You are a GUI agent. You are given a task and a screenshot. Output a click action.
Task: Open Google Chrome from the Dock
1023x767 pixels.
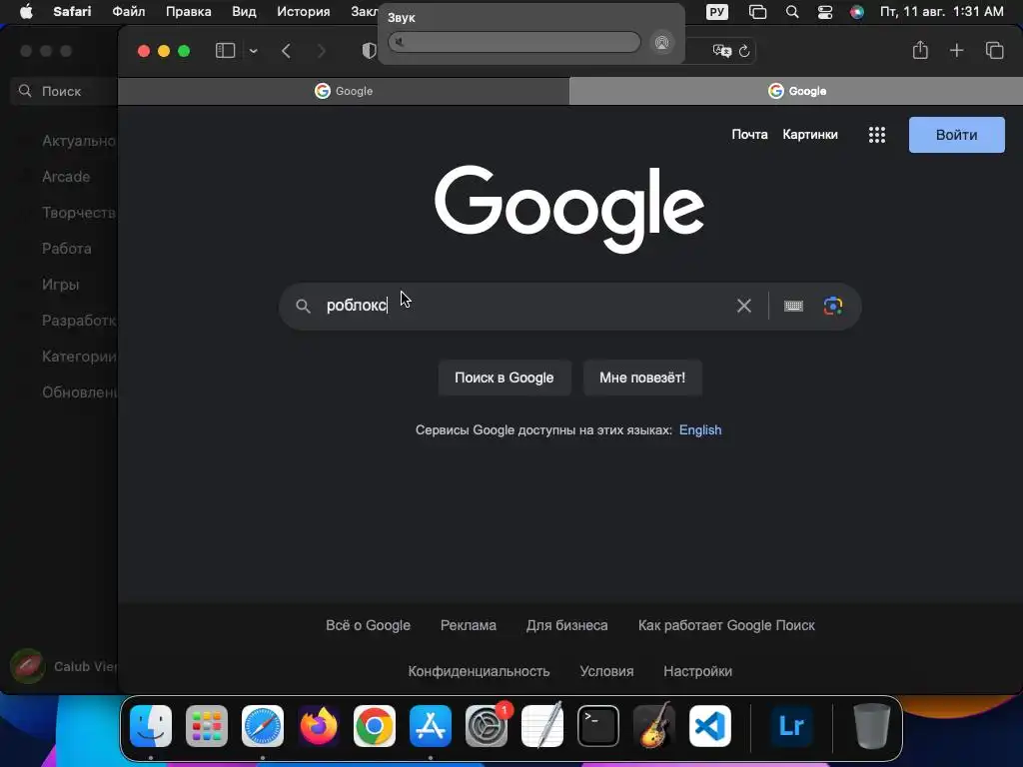(375, 726)
